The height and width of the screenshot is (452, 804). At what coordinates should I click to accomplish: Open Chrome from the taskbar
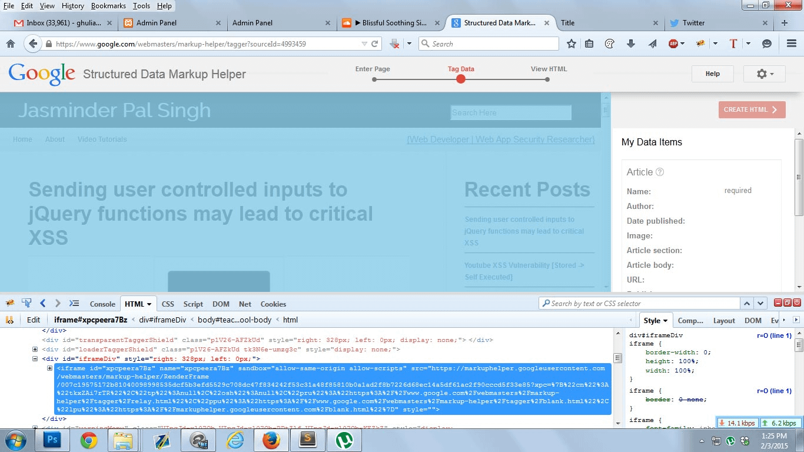89,440
